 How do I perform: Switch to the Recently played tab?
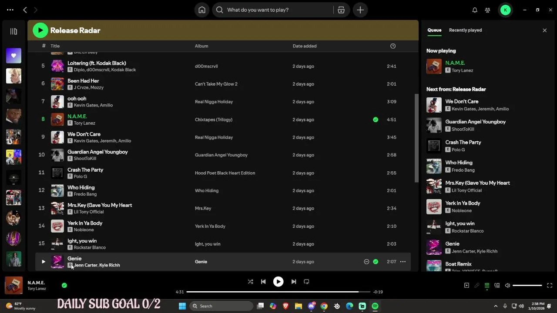coord(465,30)
